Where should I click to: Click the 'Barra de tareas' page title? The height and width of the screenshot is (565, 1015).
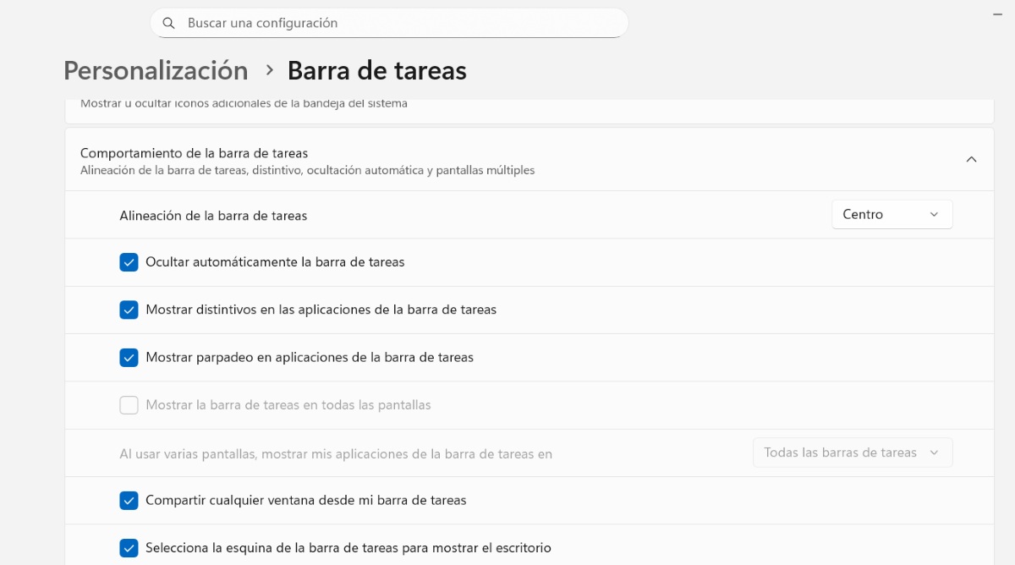pyautogui.click(x=376, y=70)
